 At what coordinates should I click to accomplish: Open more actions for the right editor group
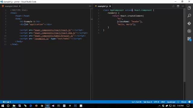pyautogui.click(x=183, y=6)
